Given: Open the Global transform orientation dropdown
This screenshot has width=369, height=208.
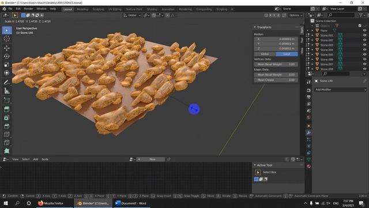Looking at the screenshot, I should (132, 16).
